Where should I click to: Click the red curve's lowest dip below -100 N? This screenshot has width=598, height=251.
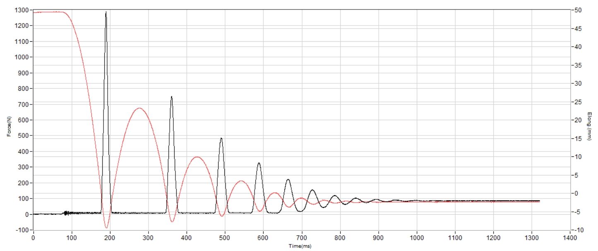tap(106, 227)
